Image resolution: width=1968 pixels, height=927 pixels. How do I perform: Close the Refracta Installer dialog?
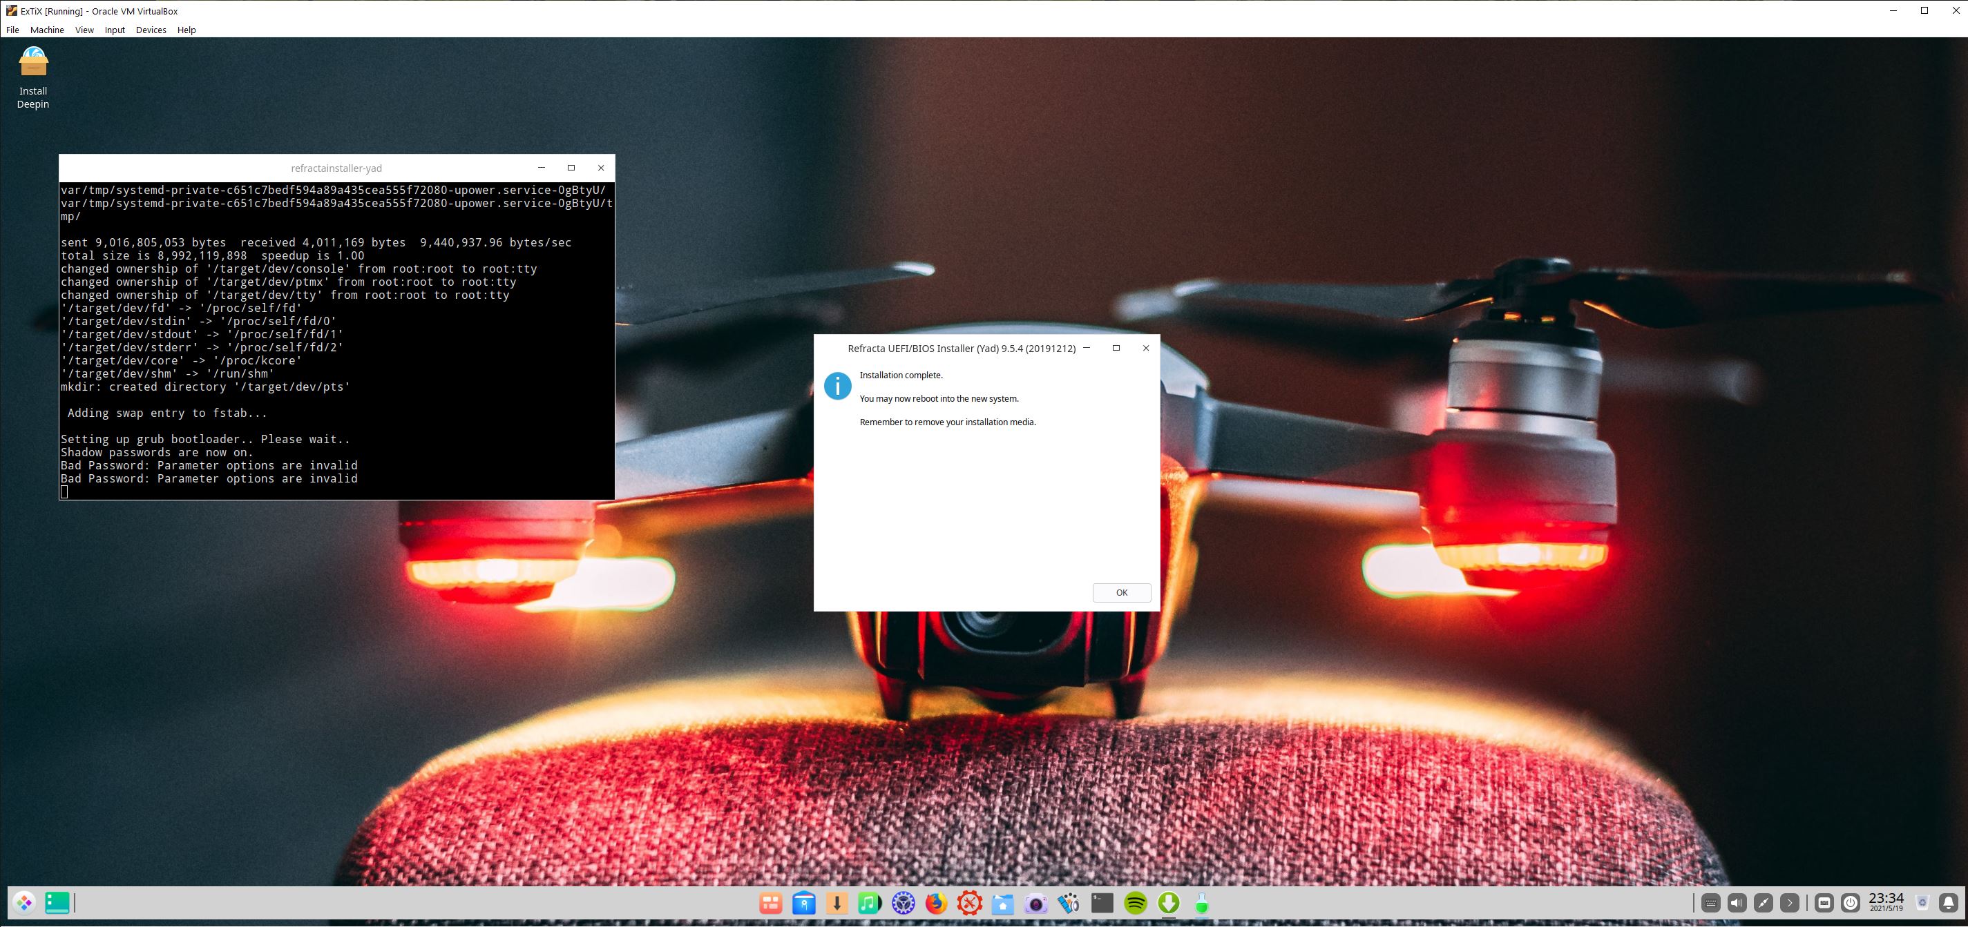click(x=1145, y=348)
